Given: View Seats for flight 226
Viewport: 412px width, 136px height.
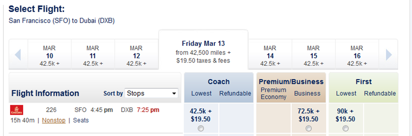Looking at the screenshot, I should [x=81, y=120].
